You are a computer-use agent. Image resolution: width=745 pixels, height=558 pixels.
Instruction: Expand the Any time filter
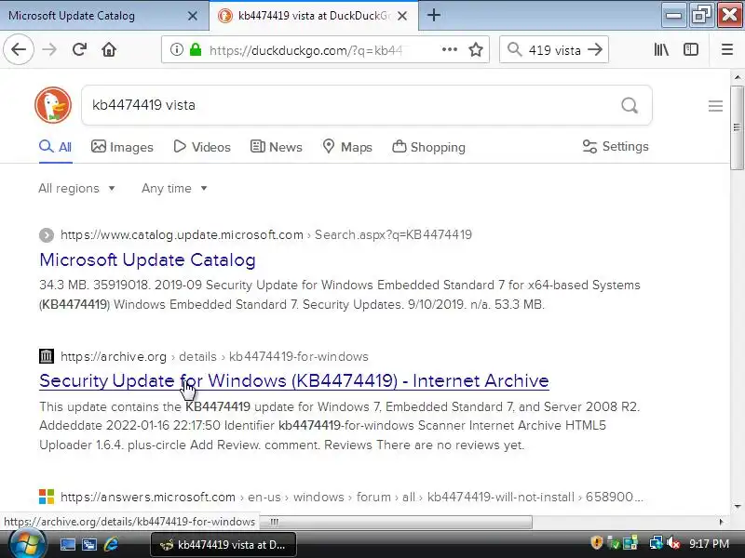pos(174,189)
